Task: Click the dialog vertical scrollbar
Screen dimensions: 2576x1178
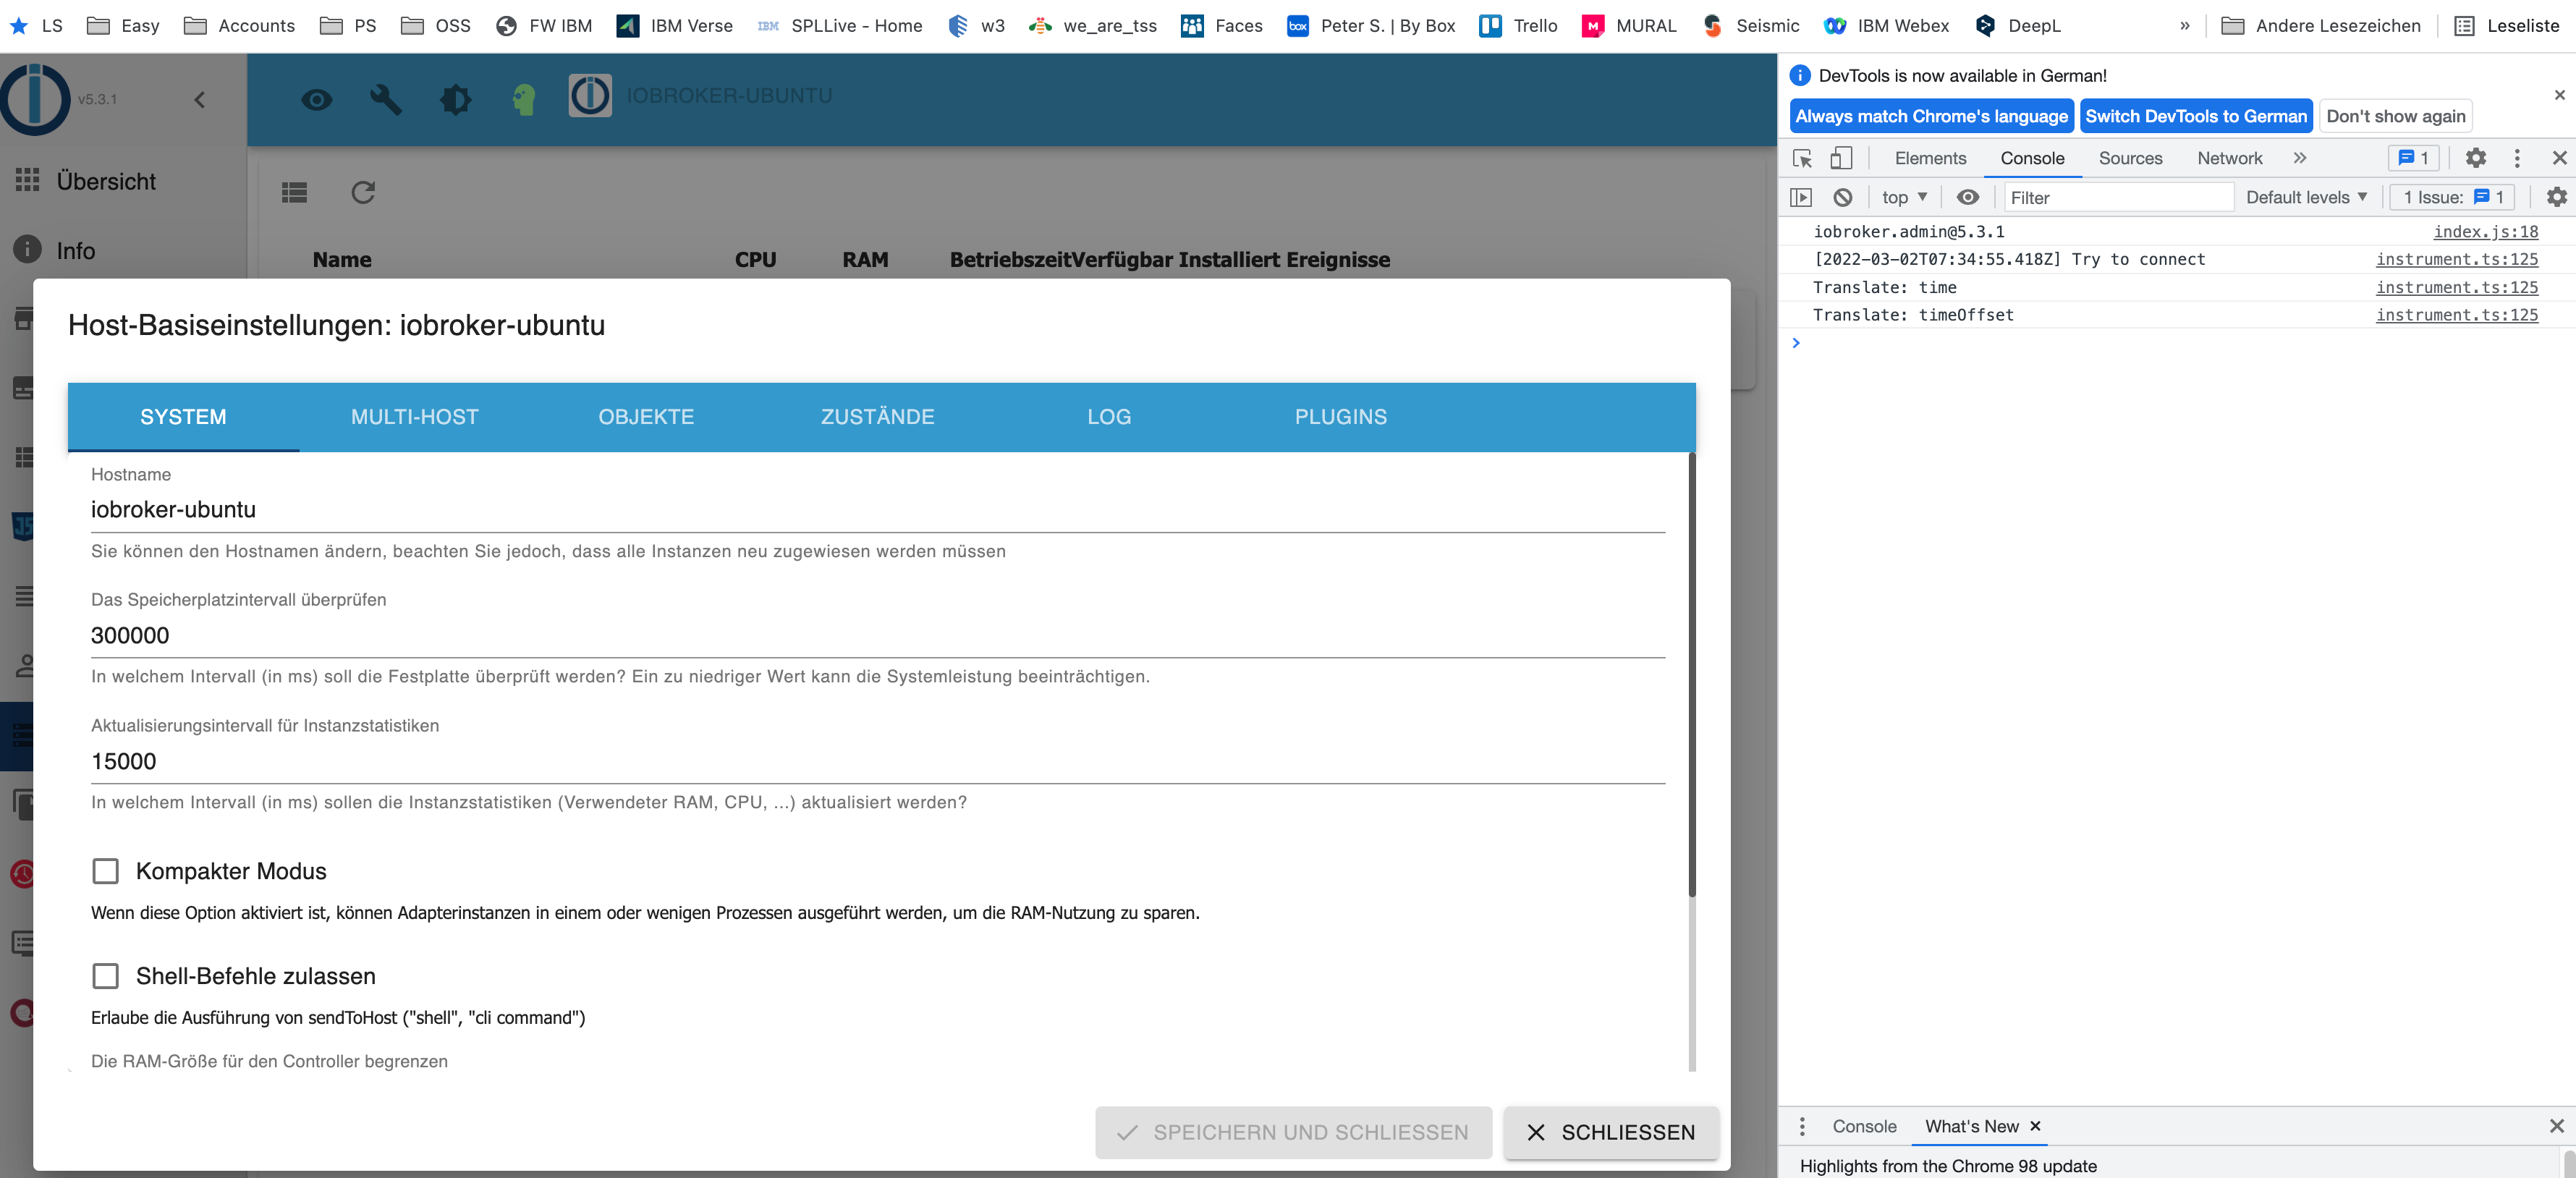Action: 1692,675
